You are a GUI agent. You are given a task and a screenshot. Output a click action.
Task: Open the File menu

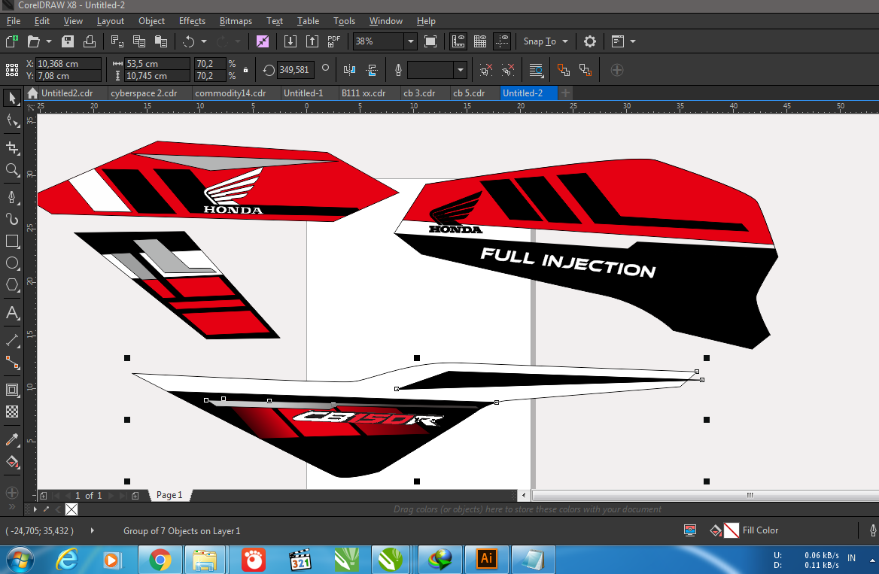pos(14,21)
